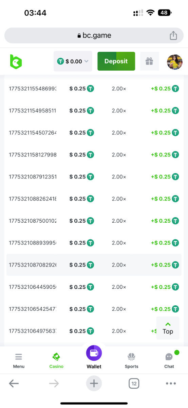Tap the bc.game address bar
Image resolution: width=188 pixels, height=408 pixels.
point(94,35)
